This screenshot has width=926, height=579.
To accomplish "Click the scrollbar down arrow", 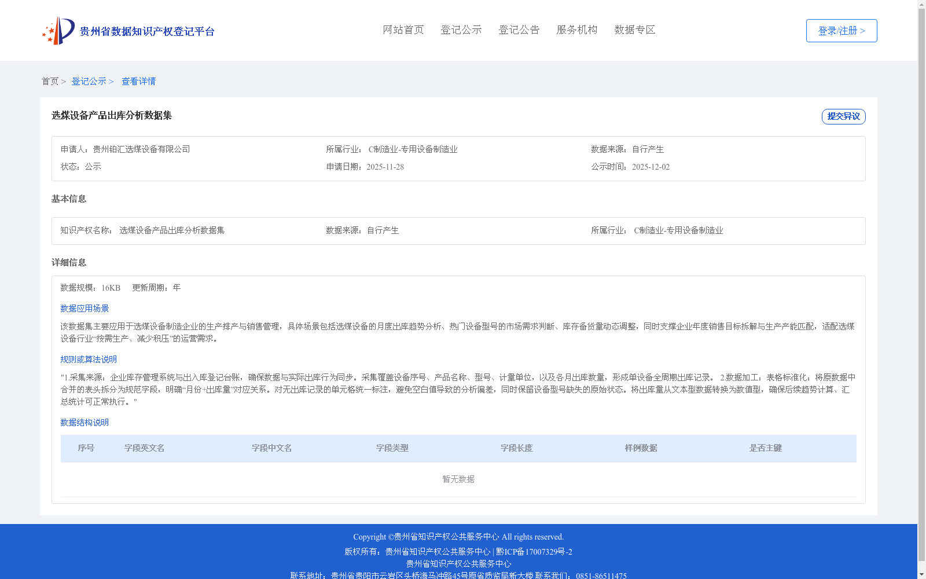I will [x=921, y=574].
